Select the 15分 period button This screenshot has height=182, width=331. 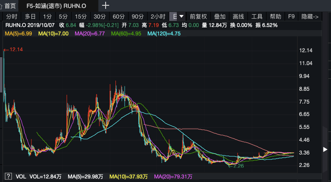[81, 17]
